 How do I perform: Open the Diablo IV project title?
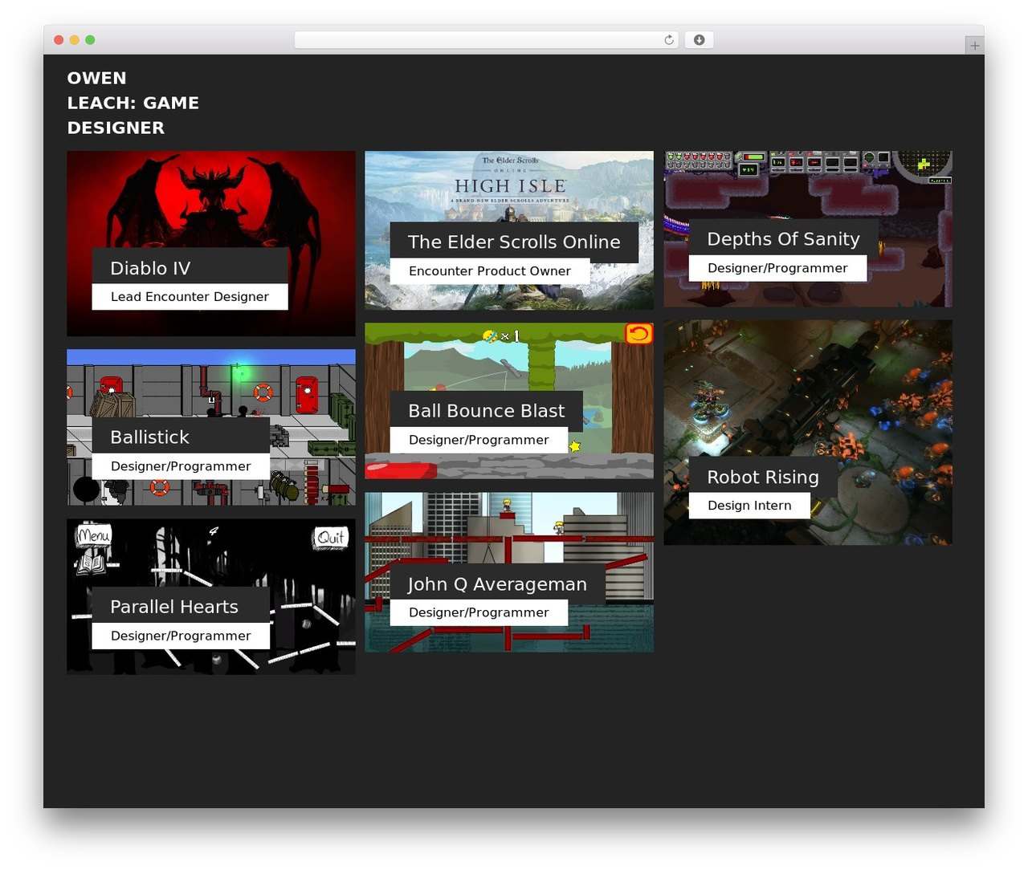[150, 268]
